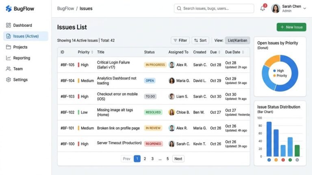Open the Filter button
Screen dimensions: 312x175
(180, 41)
